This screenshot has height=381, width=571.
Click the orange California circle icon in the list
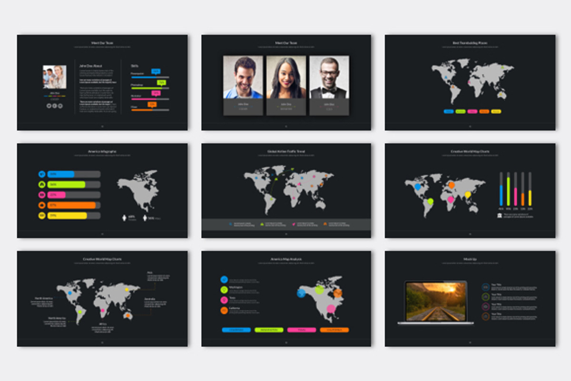coord(224,311)
